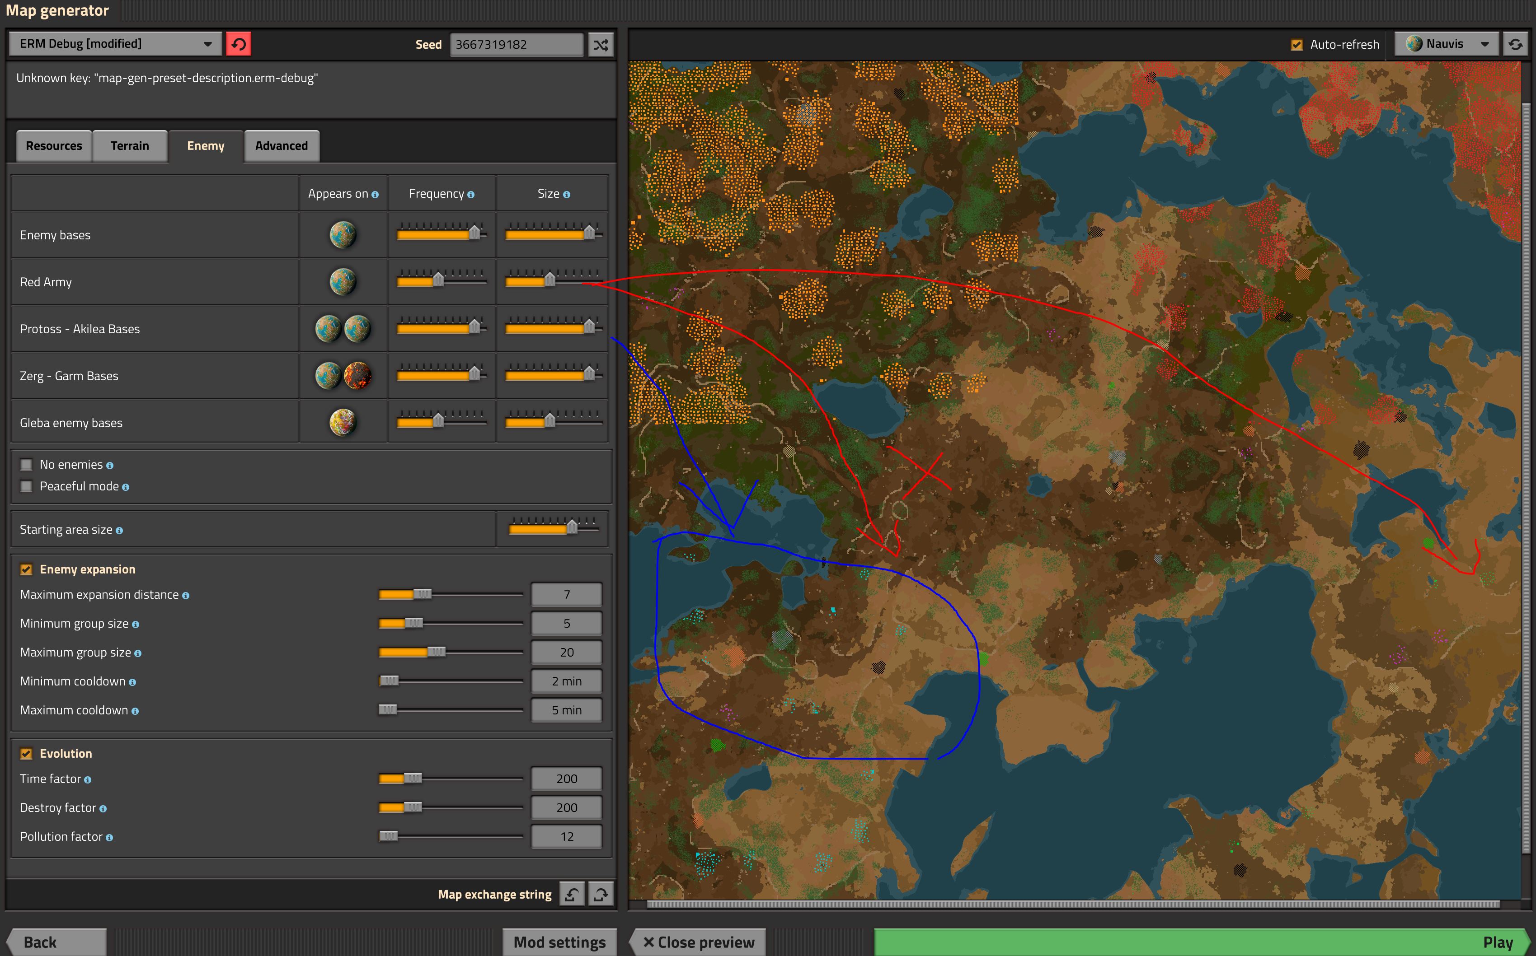Viewport: 1536px width, 956px height.
Task: Select the Enemy tab
Action: [206, 145]
